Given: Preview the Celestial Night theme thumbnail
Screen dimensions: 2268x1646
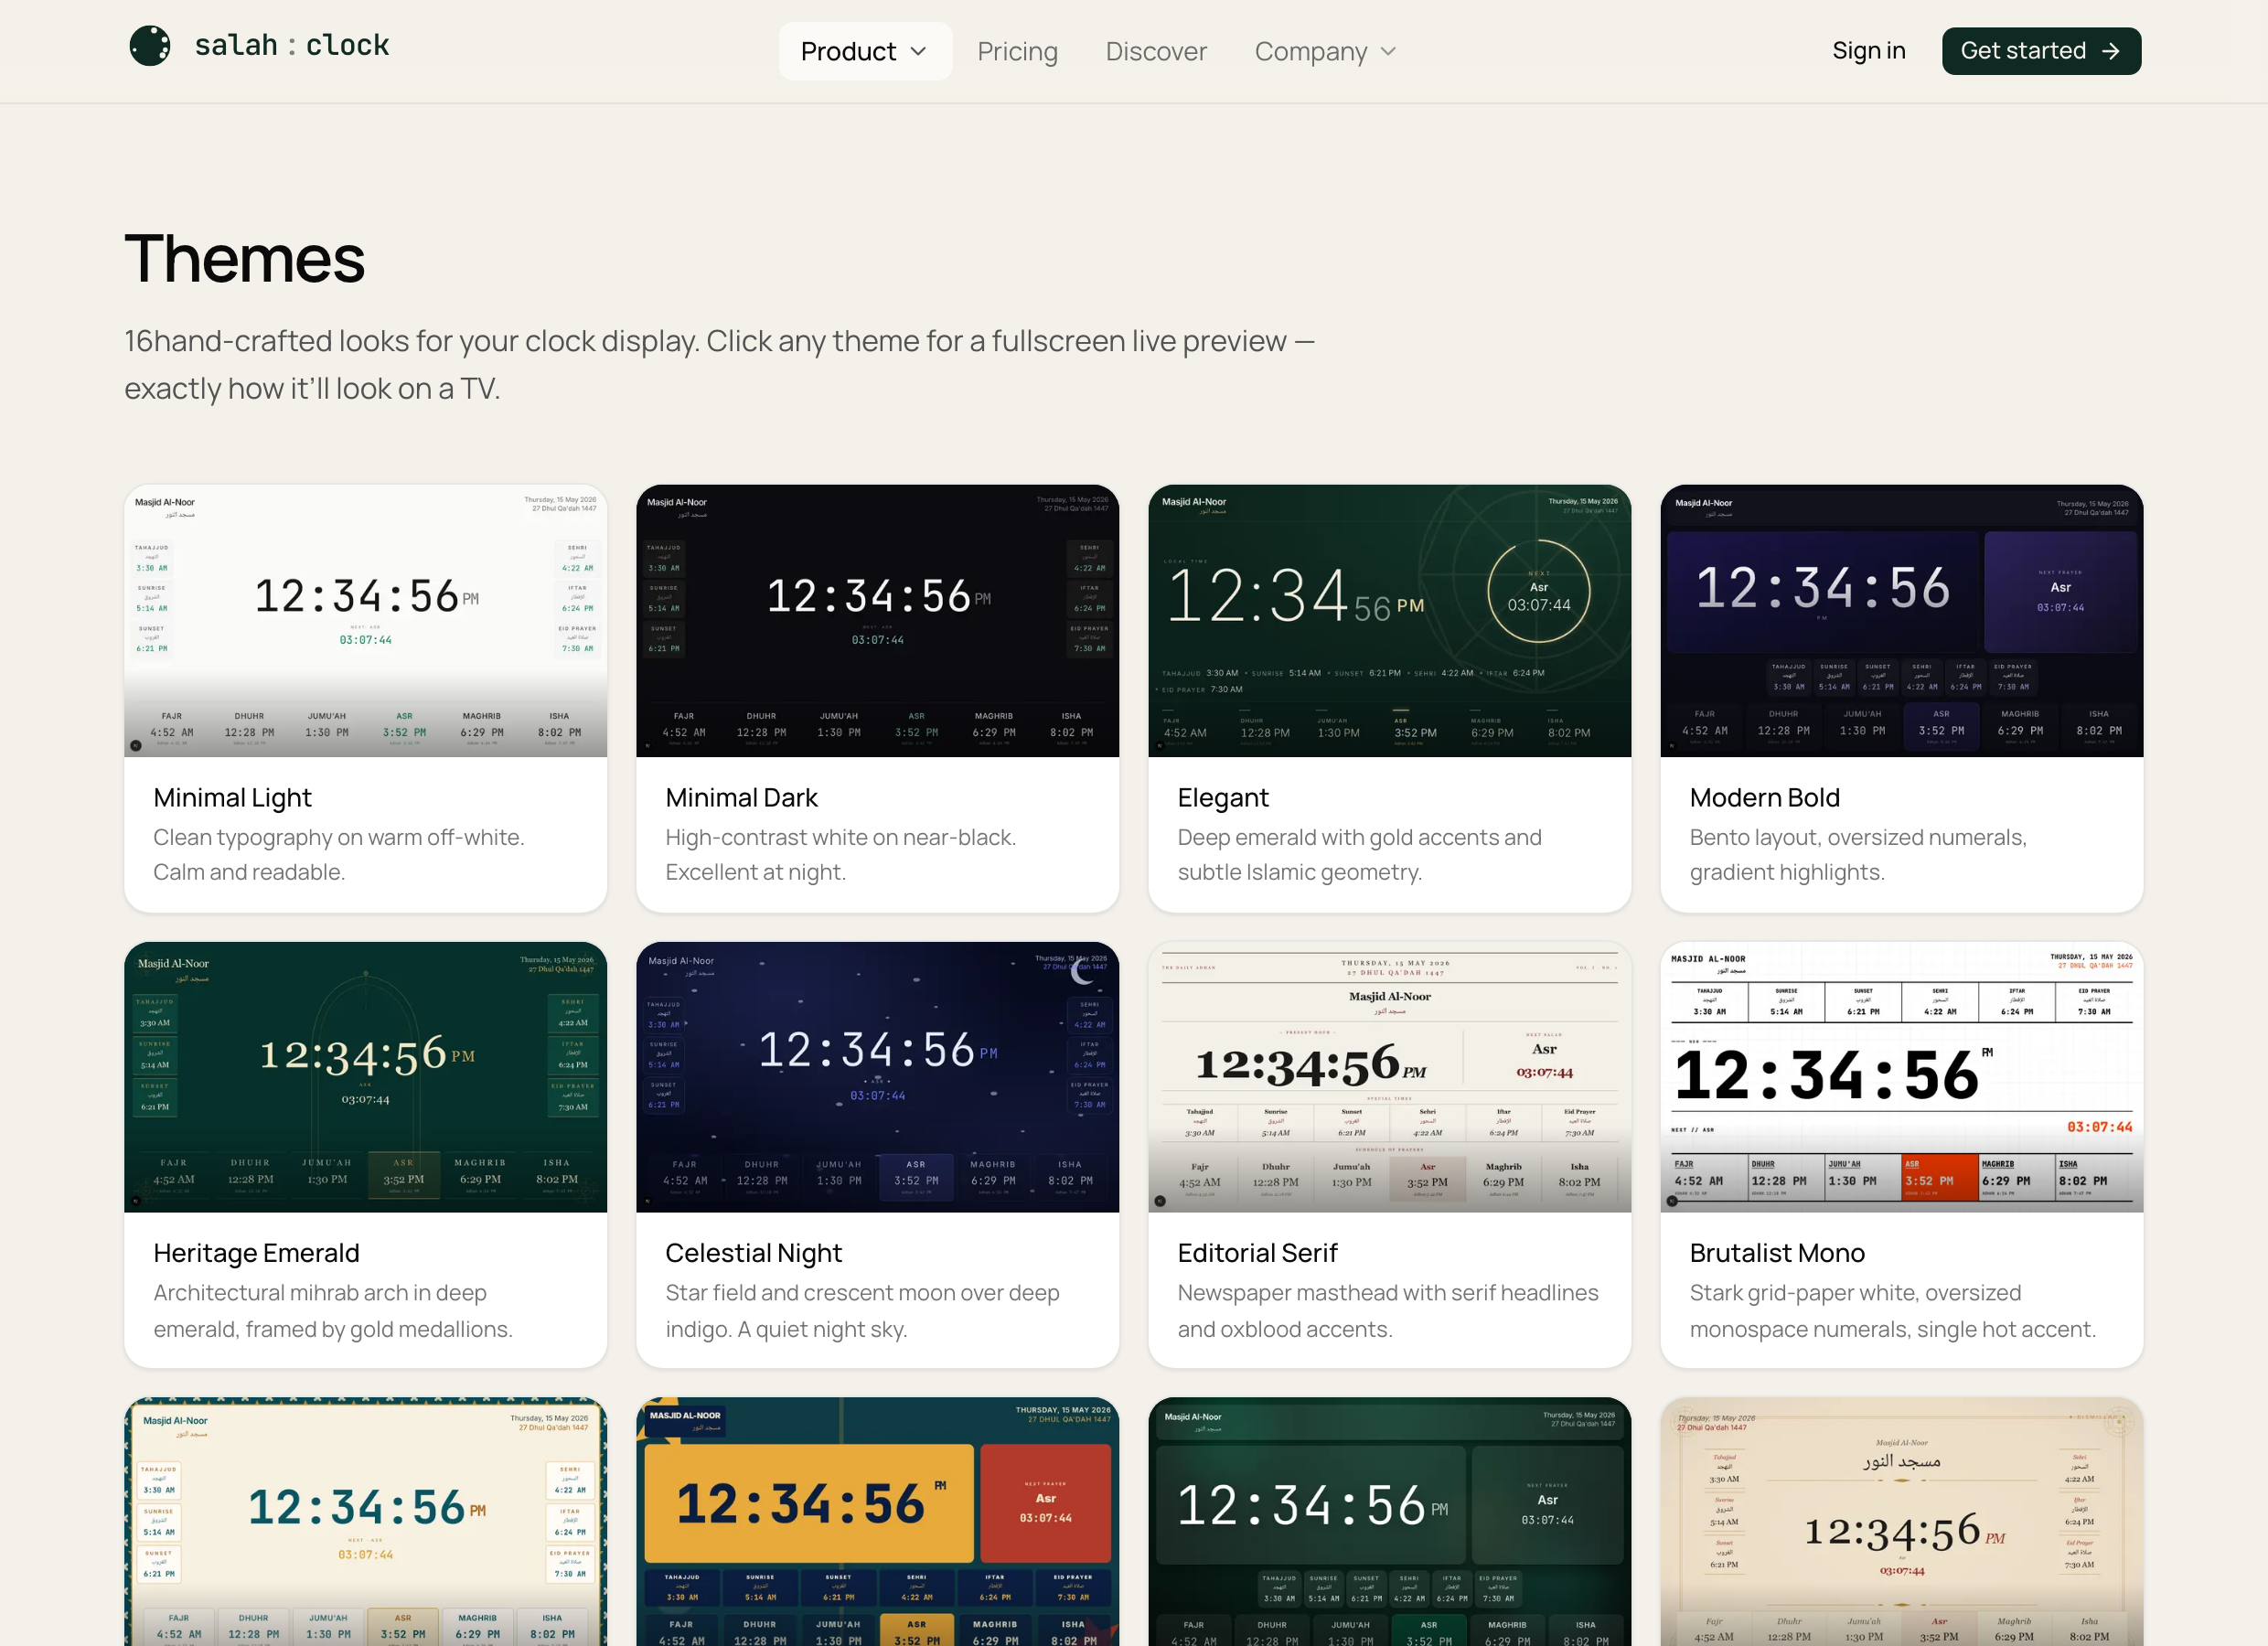Looking at the screenshot, I should [877, 1077].
